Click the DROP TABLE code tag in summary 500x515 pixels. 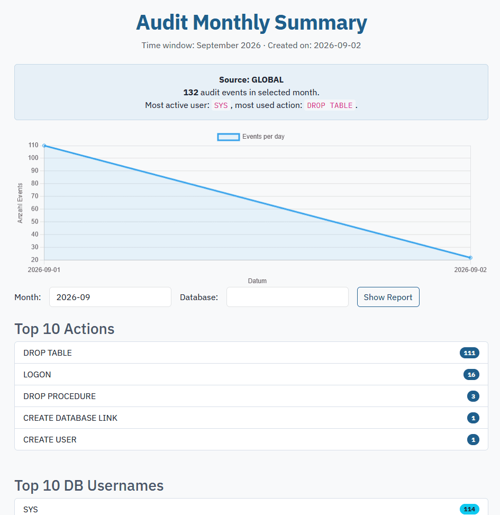point(330,105)
